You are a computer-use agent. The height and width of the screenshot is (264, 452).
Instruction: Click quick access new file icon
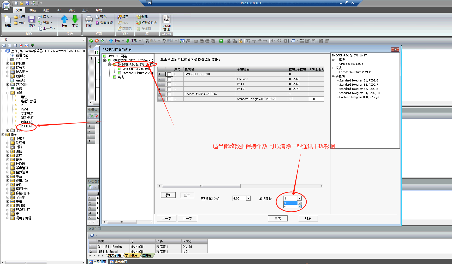click(16, 3)
